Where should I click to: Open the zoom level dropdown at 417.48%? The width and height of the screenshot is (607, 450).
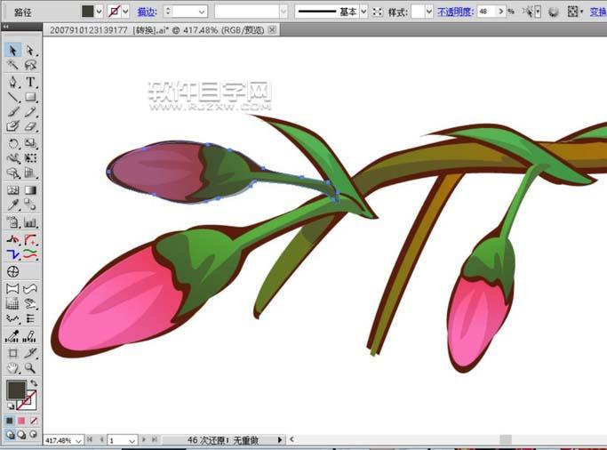(78, 440)
